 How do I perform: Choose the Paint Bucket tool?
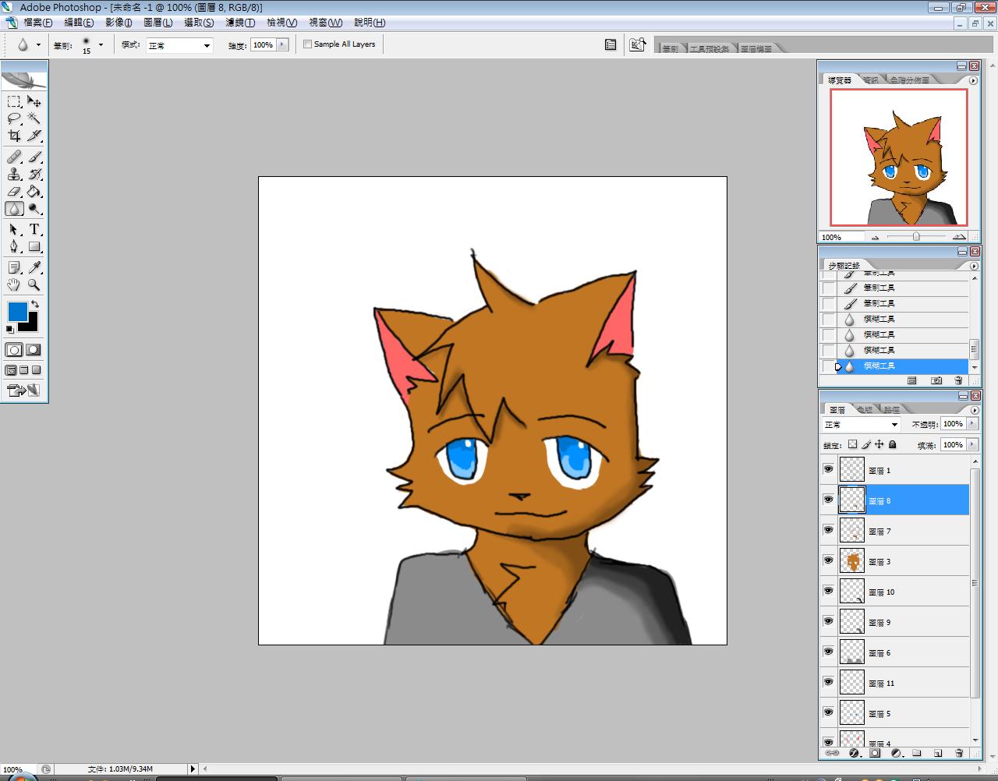tap(34, 192)
